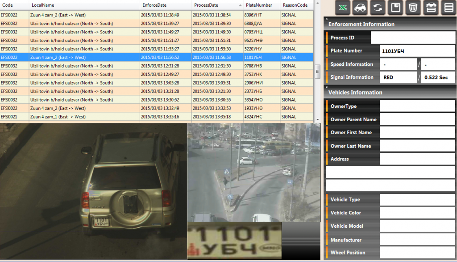
Task: Click the car vehicle lookup icon
Action: [x=360, y=8]
